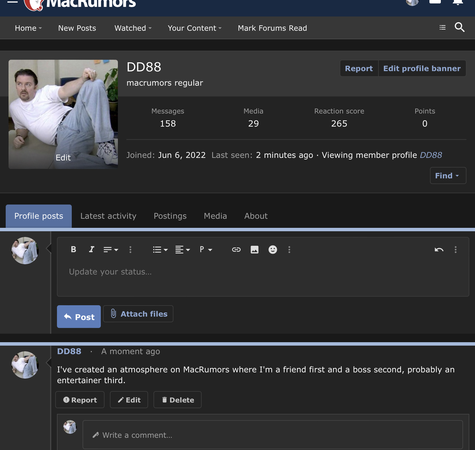The width and height of the screenshot is (475, 450).
Task: Report the DD88 profile
Action: click(359, 68)
